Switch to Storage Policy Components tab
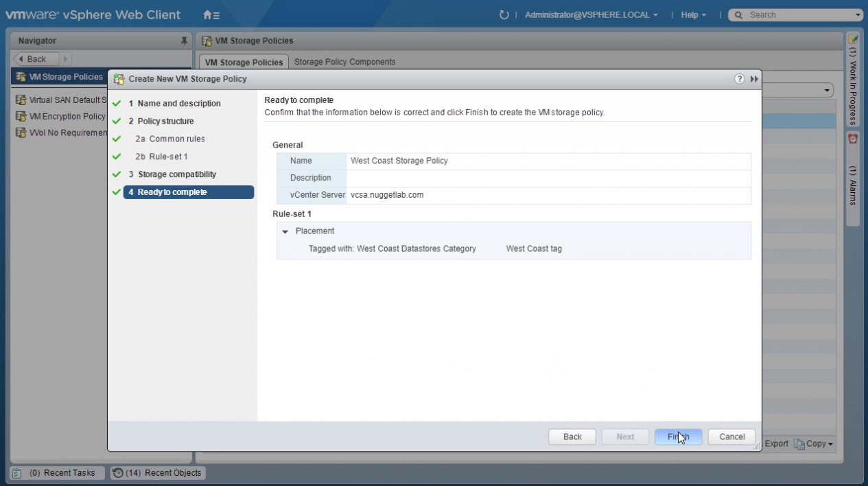The height and width of the screenshot is (486, 868). coord(344,62)
